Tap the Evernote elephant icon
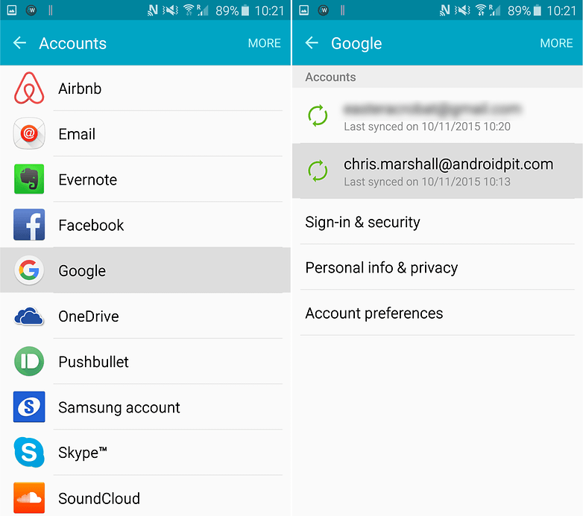Screen dimensions: 583x516 (x=29, y=179)
